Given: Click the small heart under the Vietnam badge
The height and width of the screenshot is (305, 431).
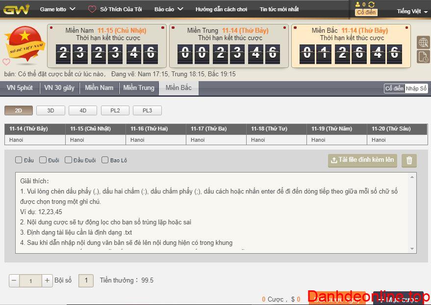Looking at the screenshot, I should tap(6, 62).
